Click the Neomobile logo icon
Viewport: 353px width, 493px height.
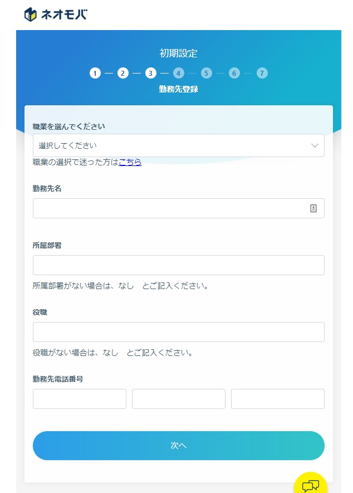[x=31, y=14]
